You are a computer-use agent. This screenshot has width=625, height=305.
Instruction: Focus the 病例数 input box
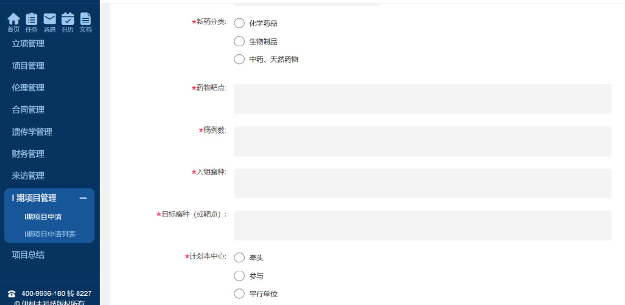tap(422, 141)
